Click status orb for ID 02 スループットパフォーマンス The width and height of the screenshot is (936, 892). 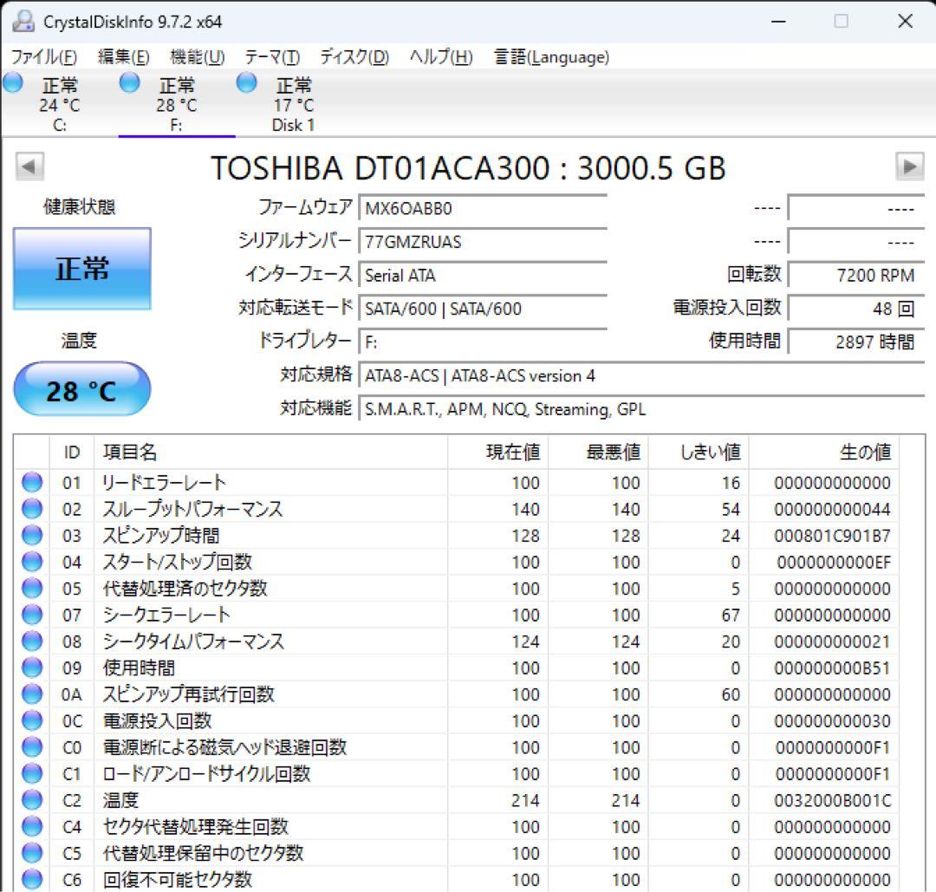click(32, 509)
